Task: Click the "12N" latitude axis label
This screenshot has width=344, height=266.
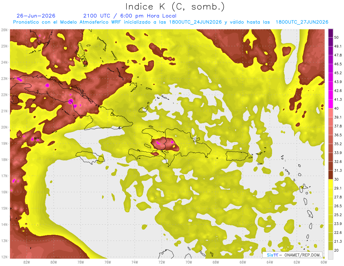Action: coord(4,257)
